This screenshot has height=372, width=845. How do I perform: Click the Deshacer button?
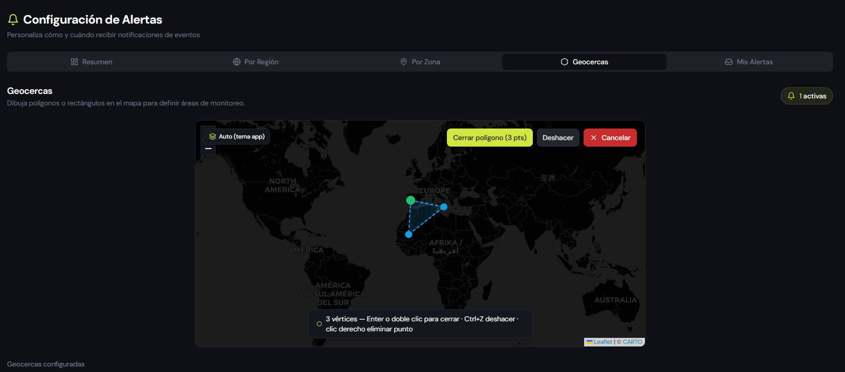pyautogui.click(x=558, y=138)
